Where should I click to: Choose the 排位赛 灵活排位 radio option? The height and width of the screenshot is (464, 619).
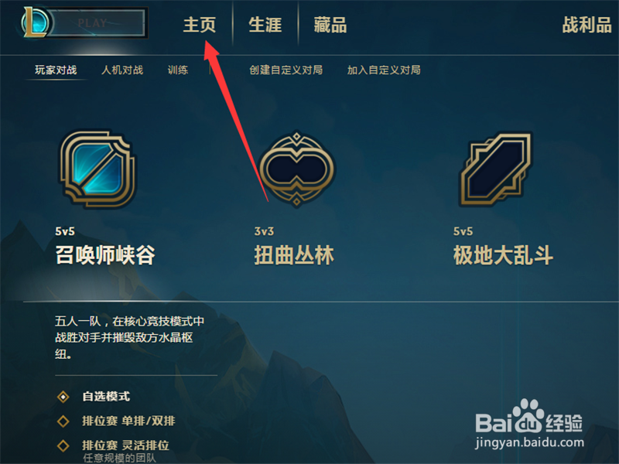(x=63, y=446)
